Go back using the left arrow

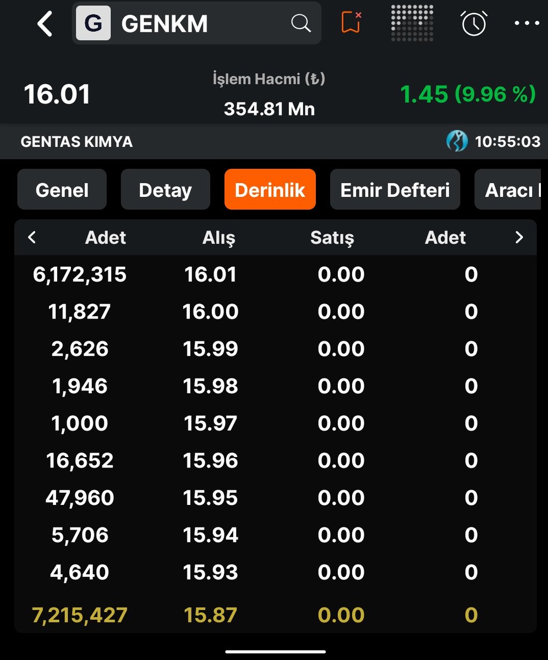click(x=45, y=24)
